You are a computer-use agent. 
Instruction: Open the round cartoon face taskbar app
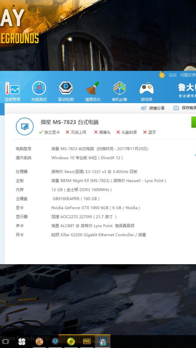[39, 341]
